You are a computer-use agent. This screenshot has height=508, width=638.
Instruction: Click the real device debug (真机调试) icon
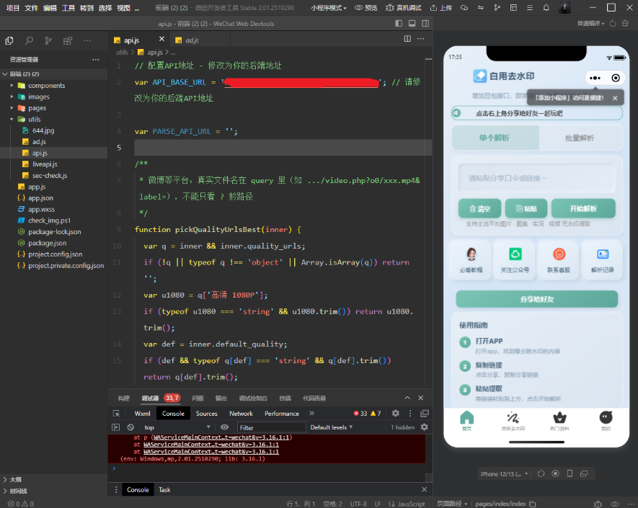(390, 8)
